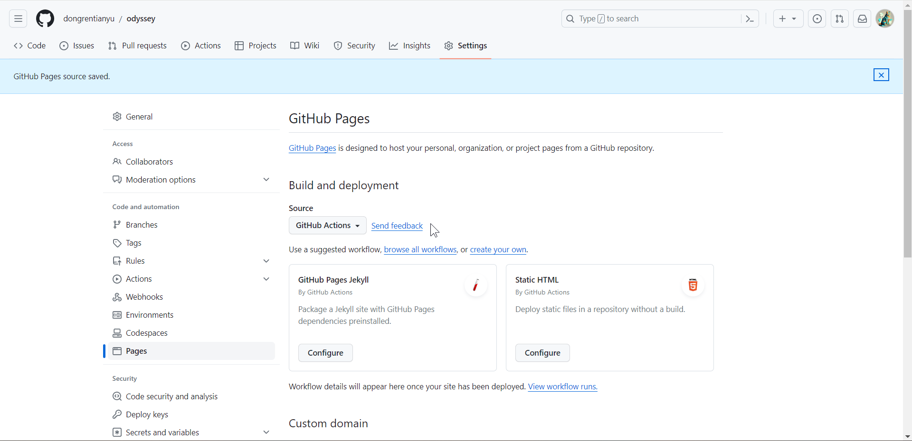The image size is (912, 441).
Task: Click the people icon beside Collaborators
Action: pyautogui.click(x=117, y=162)
